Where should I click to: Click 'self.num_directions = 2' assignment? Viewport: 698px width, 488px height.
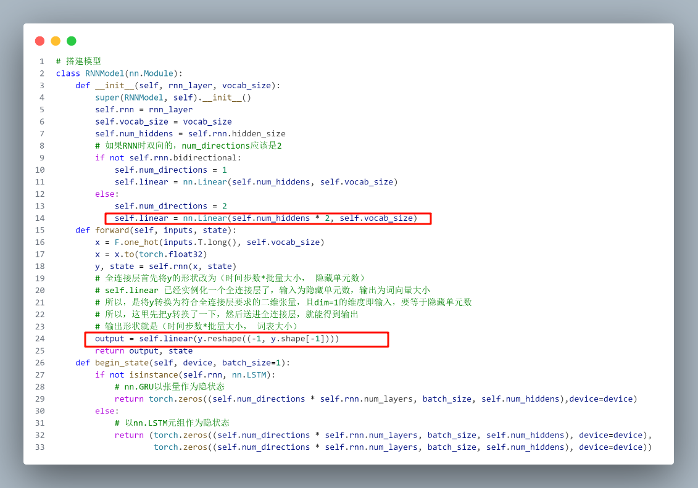(x=170, y=206)
